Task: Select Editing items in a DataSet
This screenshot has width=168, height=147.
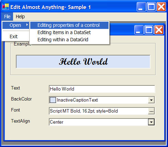Action: pos(69,32)
